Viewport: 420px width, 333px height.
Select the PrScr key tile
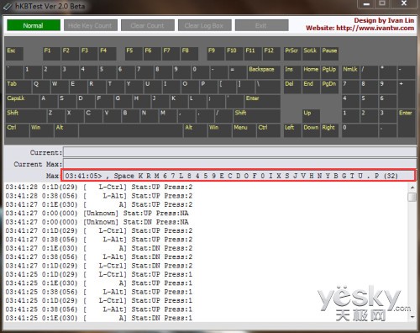click(x=292, y=54)
